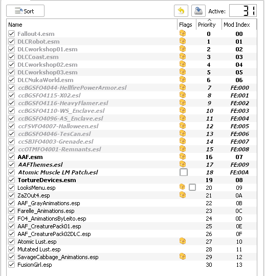Untick AAF_GrayAnimations.esp checkbox
The height and width of the screenshot is (276, 265).
tap(12, 203)
